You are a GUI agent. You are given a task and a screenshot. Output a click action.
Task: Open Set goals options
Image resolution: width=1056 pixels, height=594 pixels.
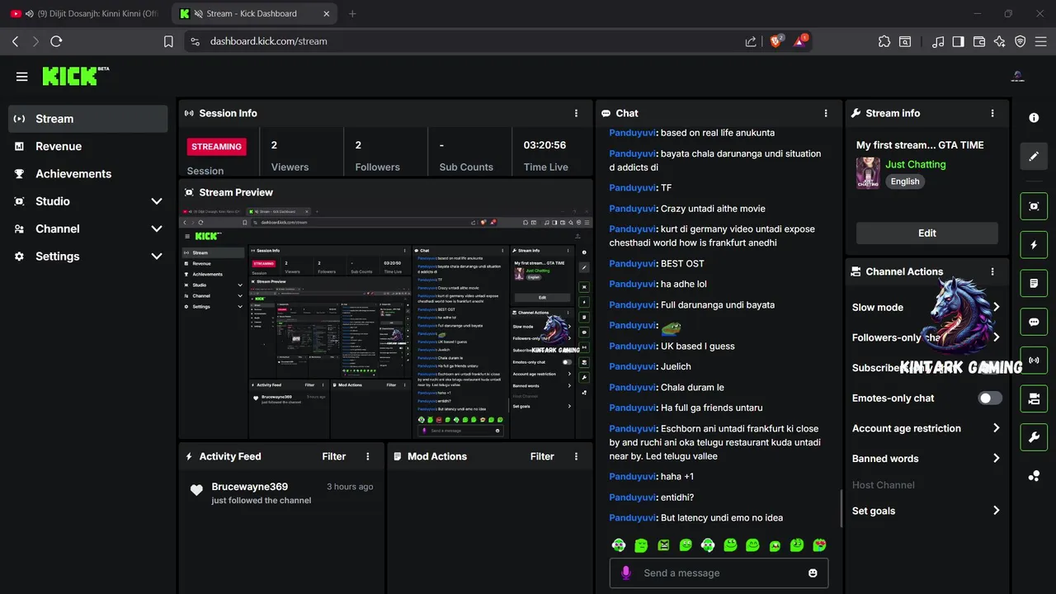[x=996, y=511]
